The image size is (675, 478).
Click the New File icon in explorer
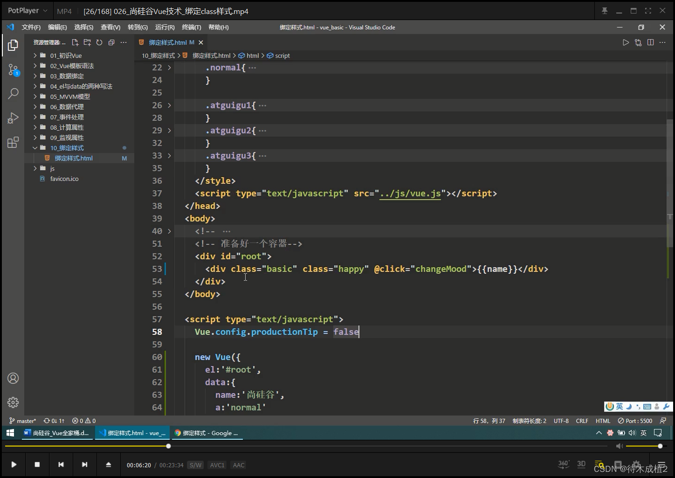[75, 42]
